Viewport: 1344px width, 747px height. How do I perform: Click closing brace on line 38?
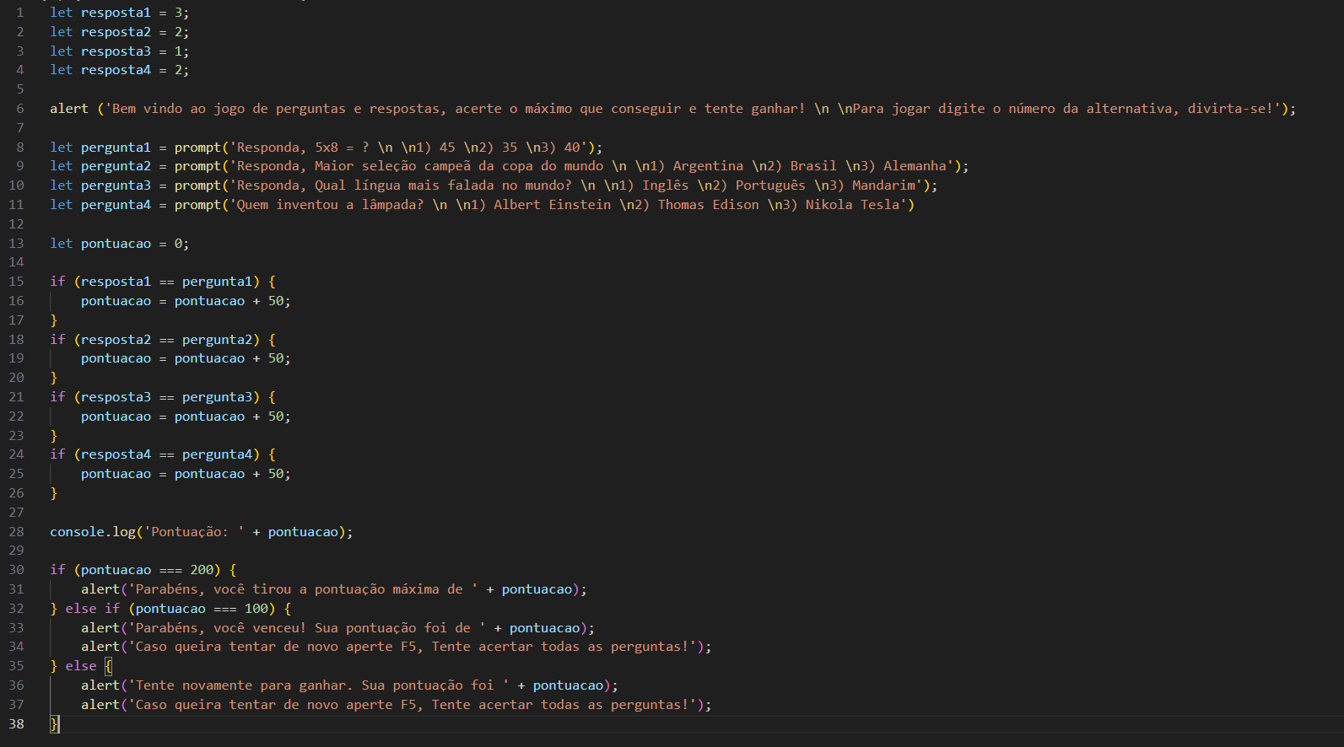coord(54,724)
